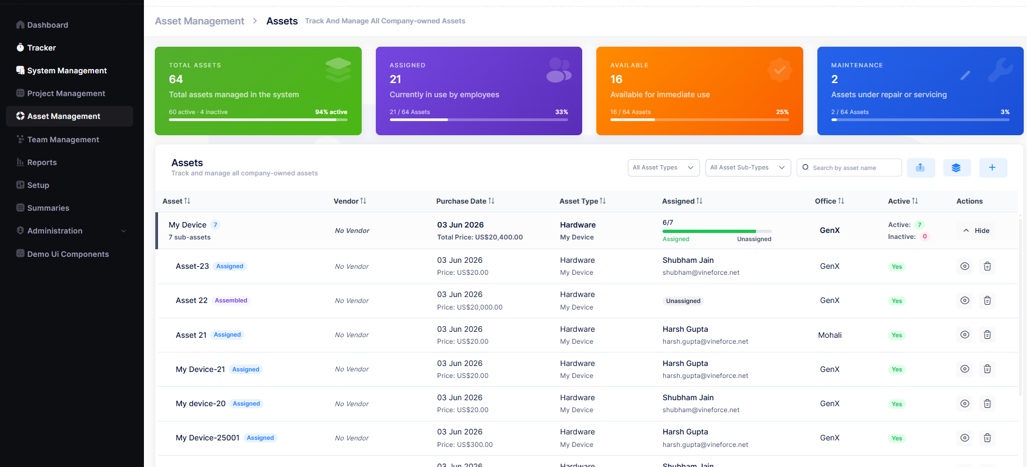Click shubham@vineforce.net in Asset-23 row

click(701, 273)
